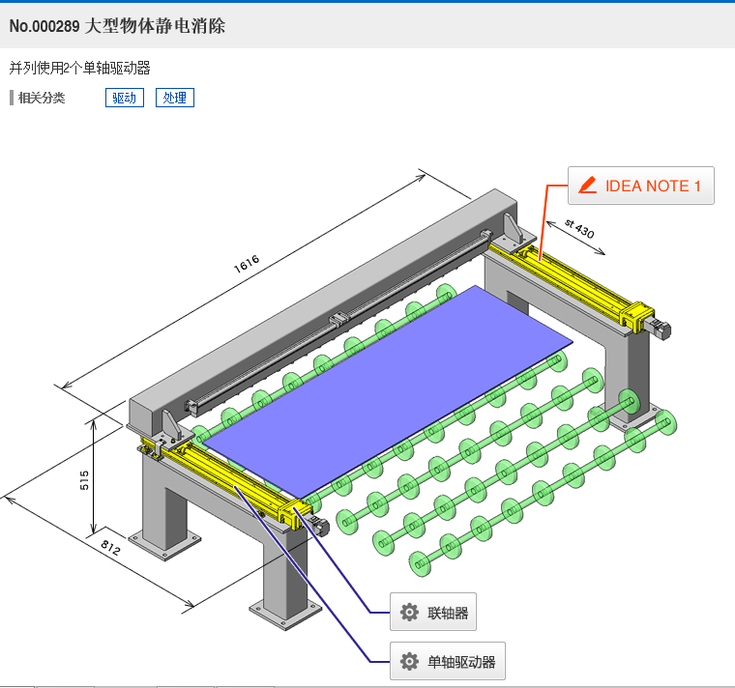Open the 联轴器 parts button
The height and width of the screenshot is (688, 735).
click(433, 612)
